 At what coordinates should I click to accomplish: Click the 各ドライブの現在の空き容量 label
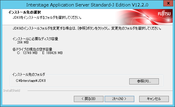click(32, 49)
